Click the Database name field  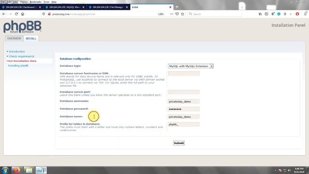183,117
